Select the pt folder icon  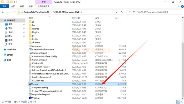pyautogui.click(x=30, y=36)
